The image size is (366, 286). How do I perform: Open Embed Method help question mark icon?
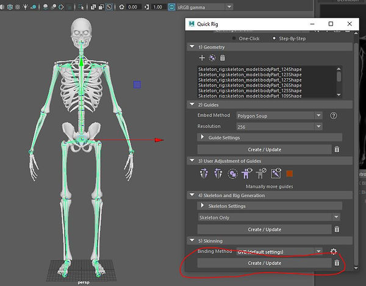coord(333,115)
